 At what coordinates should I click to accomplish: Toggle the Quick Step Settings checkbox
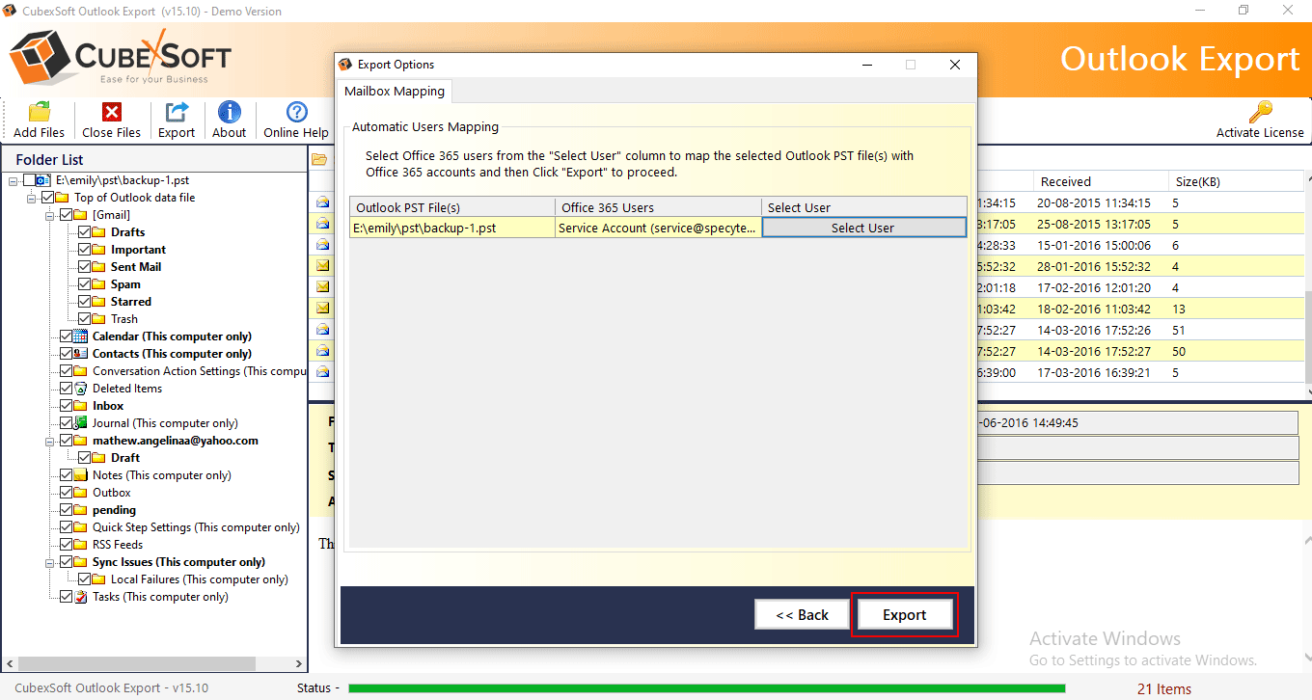pyautogui.click(x=66, y=527)
